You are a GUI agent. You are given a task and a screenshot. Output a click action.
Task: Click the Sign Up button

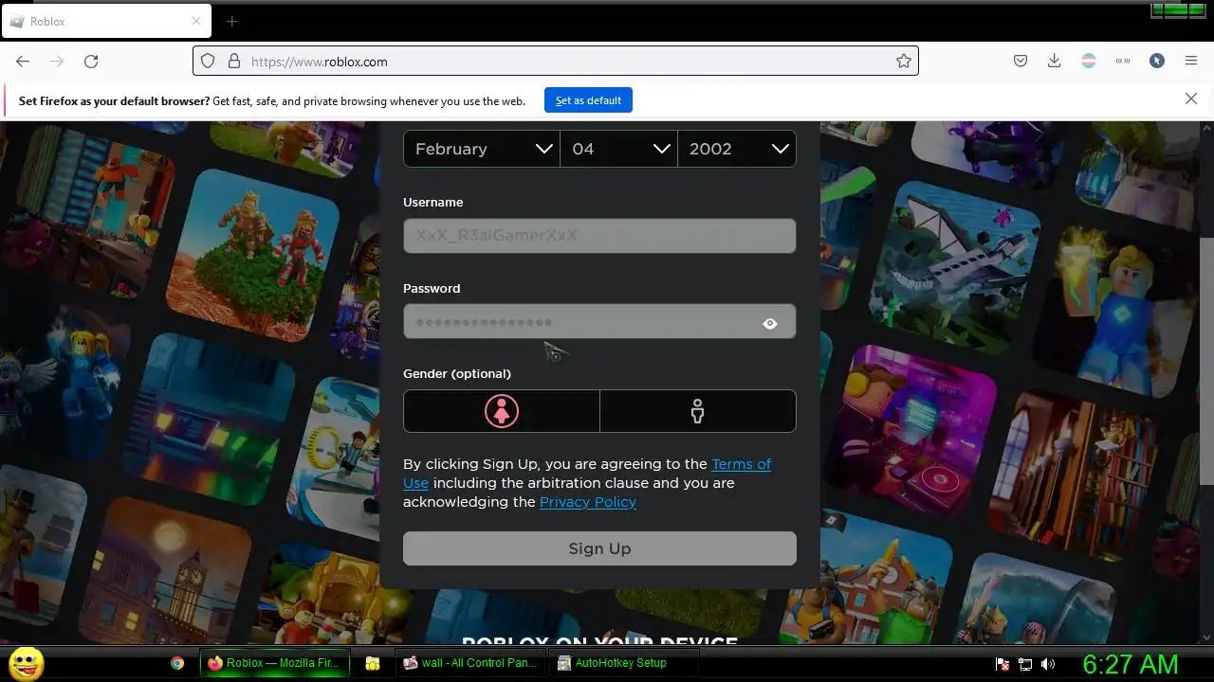pos(599,548)
